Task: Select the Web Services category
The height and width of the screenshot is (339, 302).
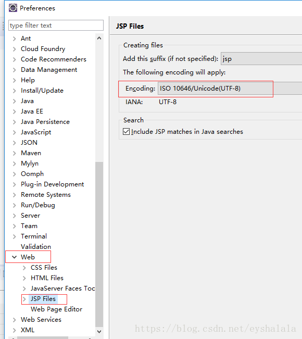Action: (x=41, y=320)
